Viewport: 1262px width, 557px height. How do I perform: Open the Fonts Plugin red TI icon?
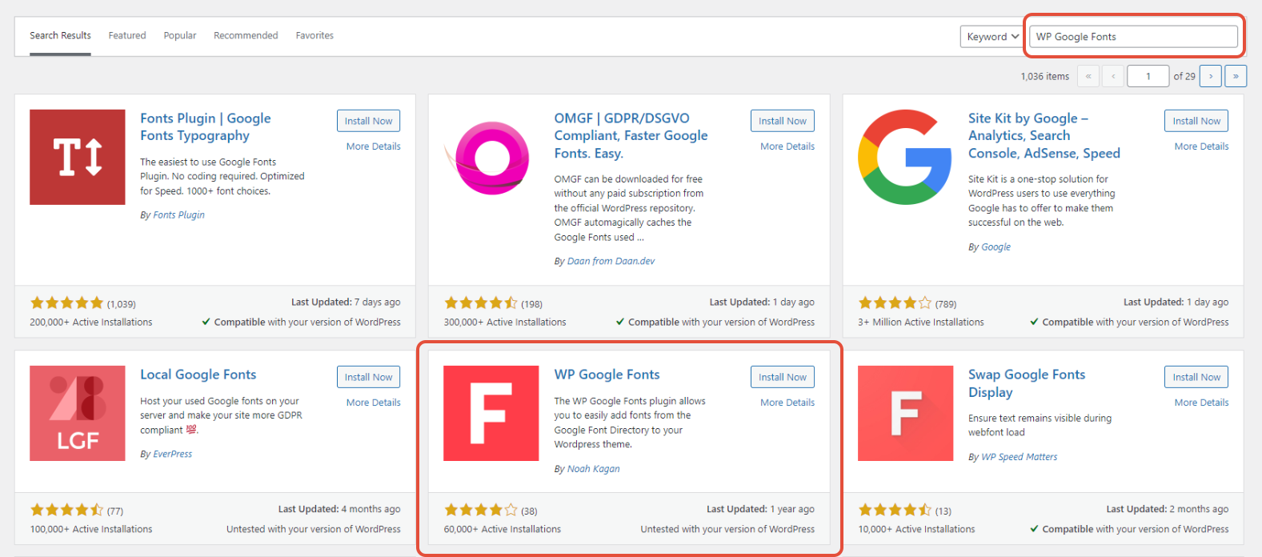point(78,157)
